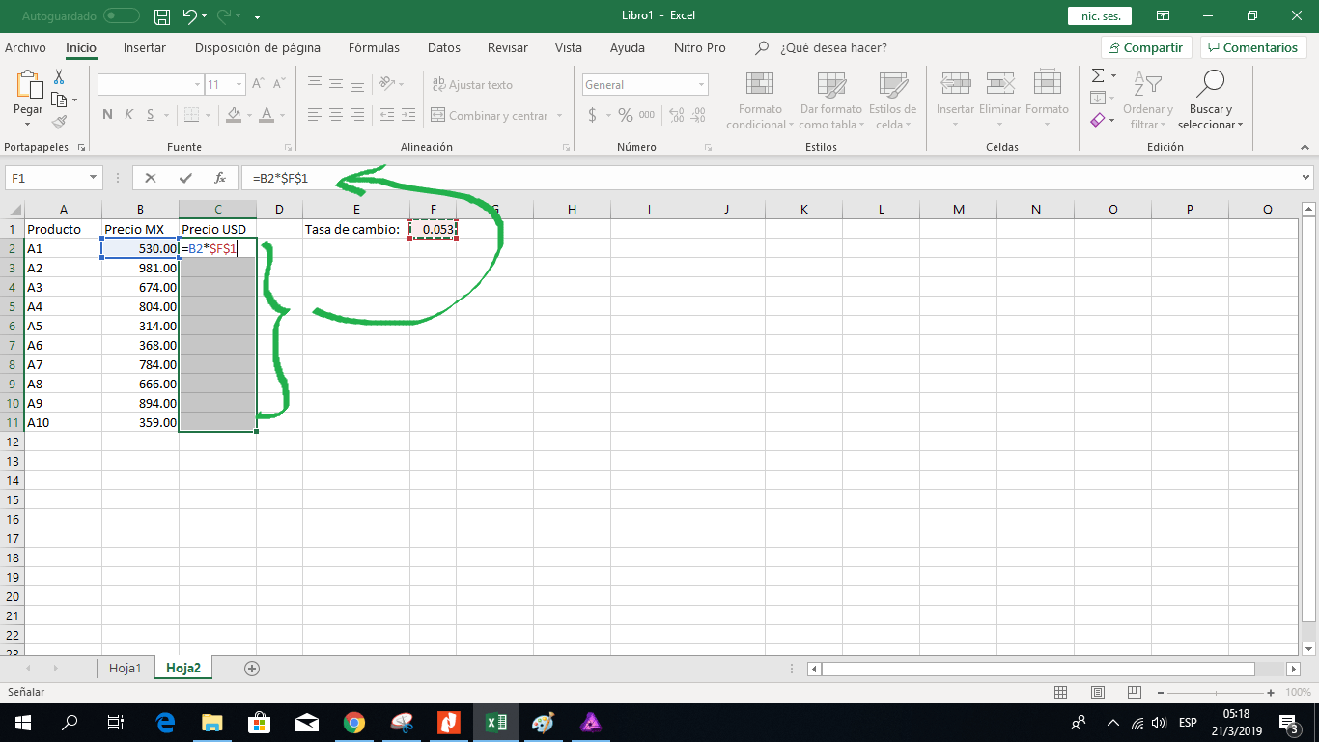1319x742 pixels.
Task: Cancel formula entry with the X icon
Action: pyautogui.click(x=151, y=178)
